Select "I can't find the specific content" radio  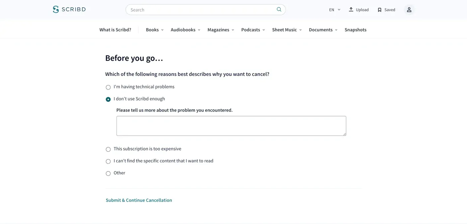108,161
